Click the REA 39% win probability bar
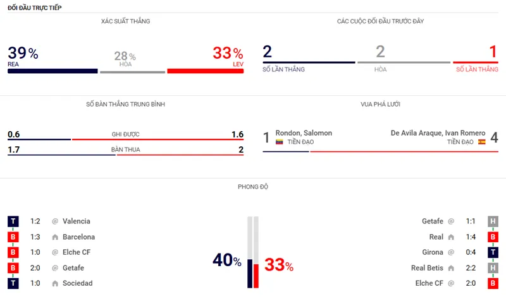 tap(52, 71)
